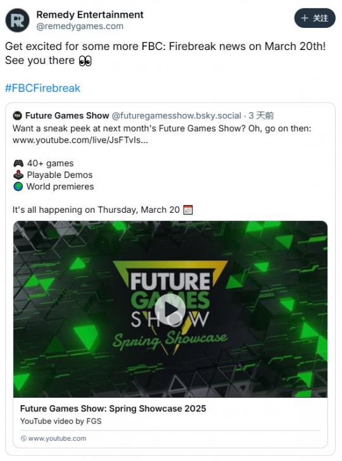Click the globe emoji beside World premieres
The width and height of the screenshot is (342, 461).
point(18,186)
